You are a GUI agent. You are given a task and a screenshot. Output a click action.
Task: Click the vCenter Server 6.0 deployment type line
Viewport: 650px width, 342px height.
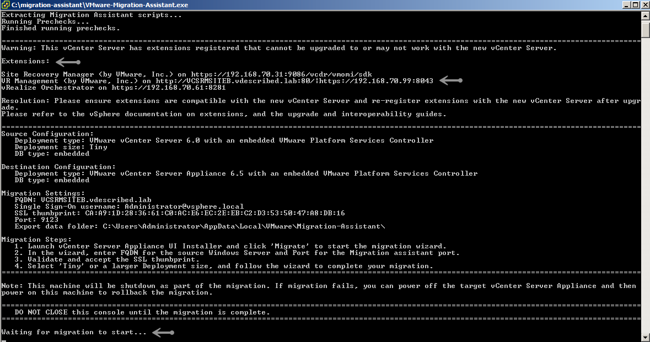(x=224, y=141)
